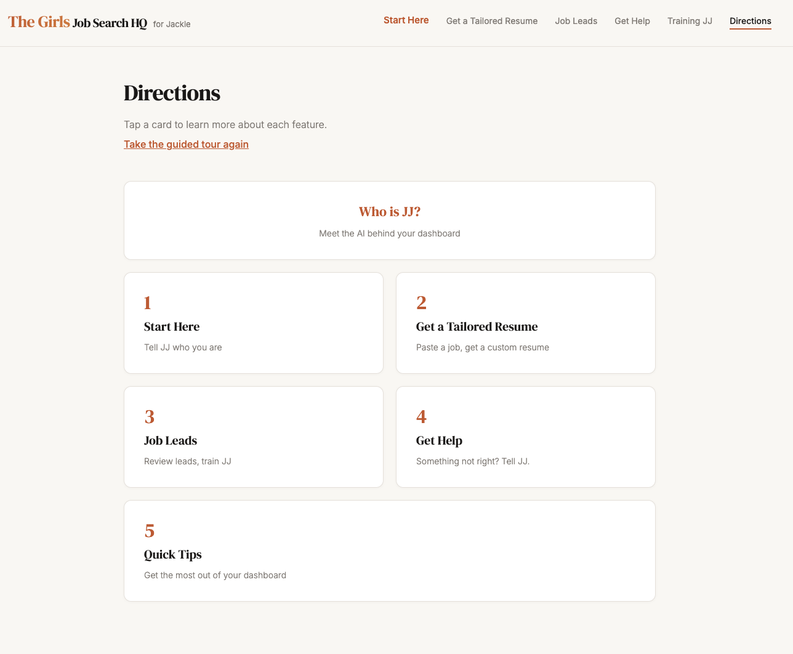Select the Job Leads card numbered 3
The image size is (793, 654).
[253, 437]
